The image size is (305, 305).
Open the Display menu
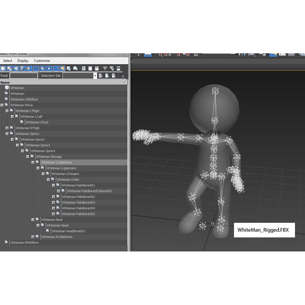(x=23, y=61)
